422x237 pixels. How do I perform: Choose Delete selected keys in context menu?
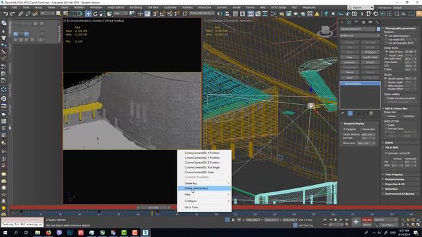point(204,188)
